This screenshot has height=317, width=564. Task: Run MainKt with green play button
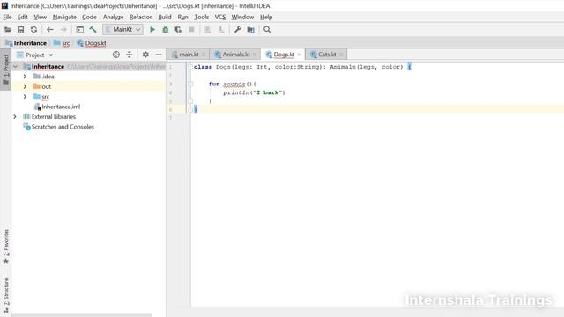pos(152,29)
